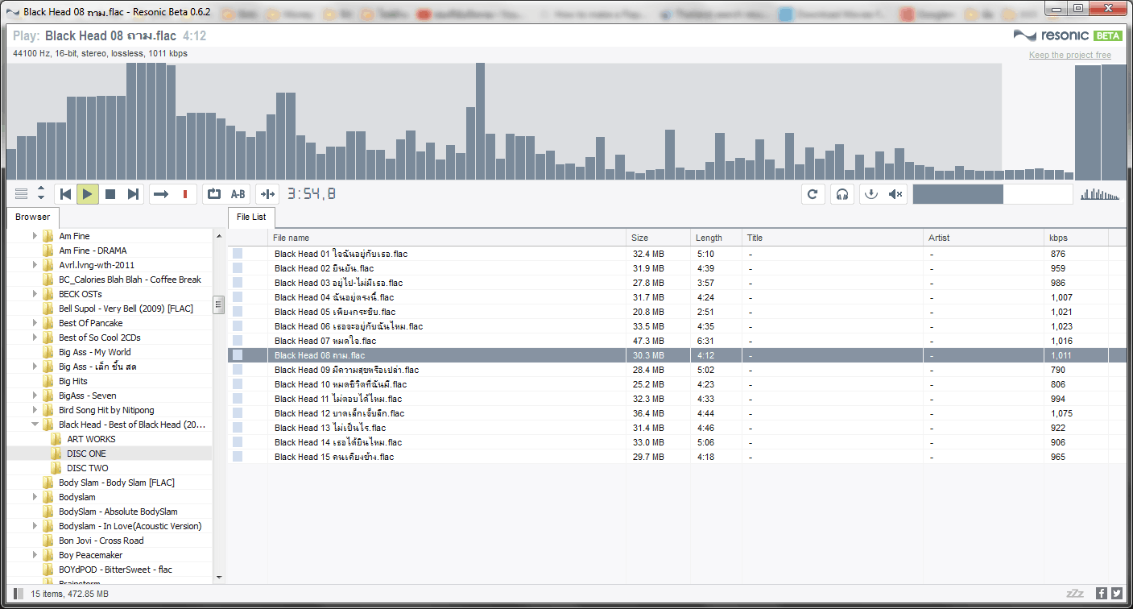Screen dimensions: 1133x609
Task: Open the hamburger menu beside transport
Action: (x=22, y=194)
